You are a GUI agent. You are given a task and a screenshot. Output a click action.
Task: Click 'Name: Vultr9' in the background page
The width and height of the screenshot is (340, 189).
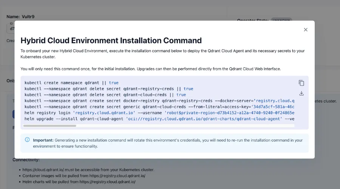pyautogui.click(x=20, y=17)
